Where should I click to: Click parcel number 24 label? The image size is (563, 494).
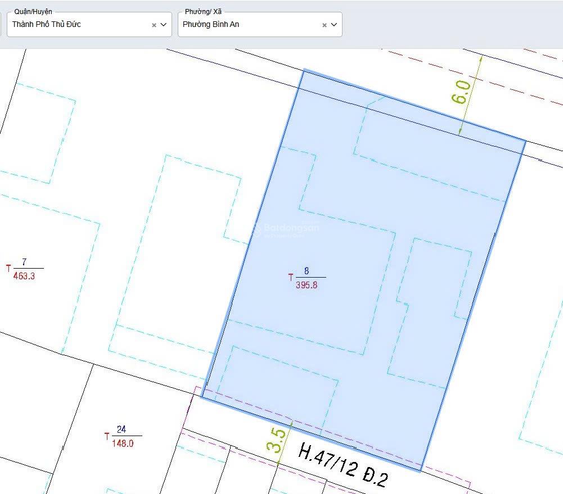pos(121,430)
